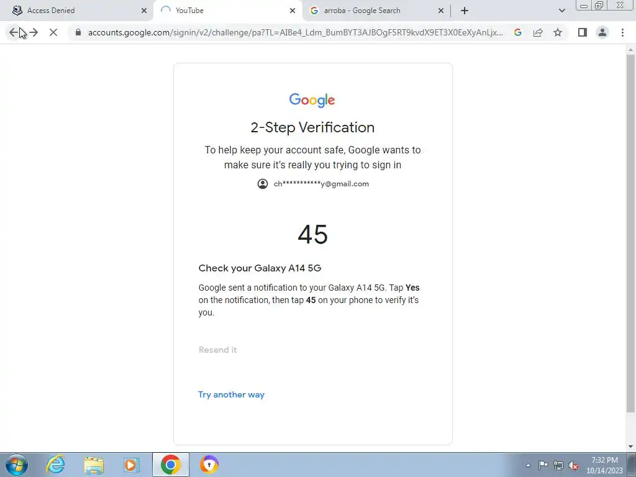Click the Google logo

coord(312,100)
